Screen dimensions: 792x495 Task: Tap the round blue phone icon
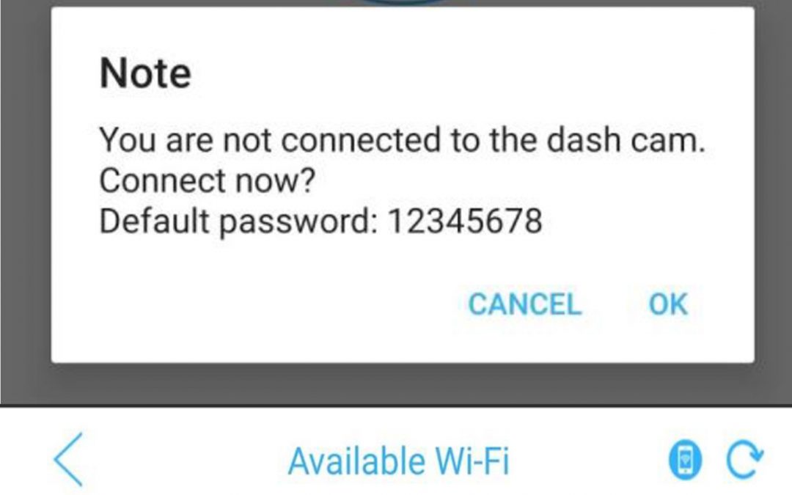click(685, 459)
